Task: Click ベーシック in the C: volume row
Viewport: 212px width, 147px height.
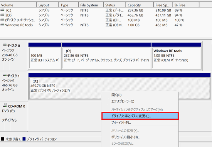Action: tap(67, 10)
